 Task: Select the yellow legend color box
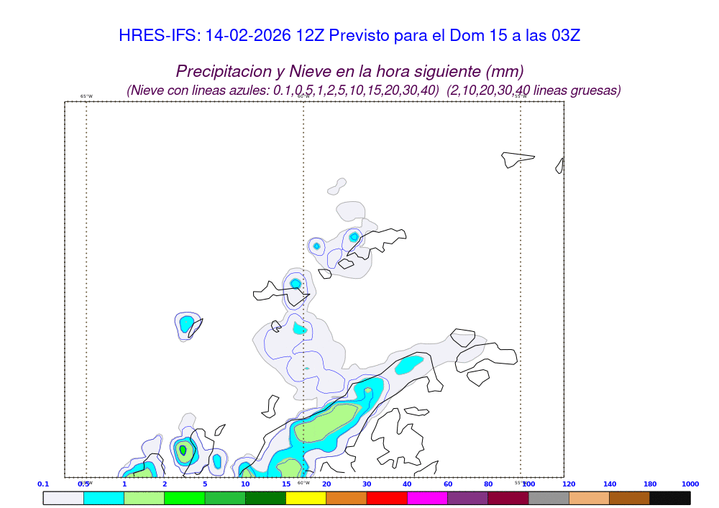pyautogui.click(x=306, y=498)
